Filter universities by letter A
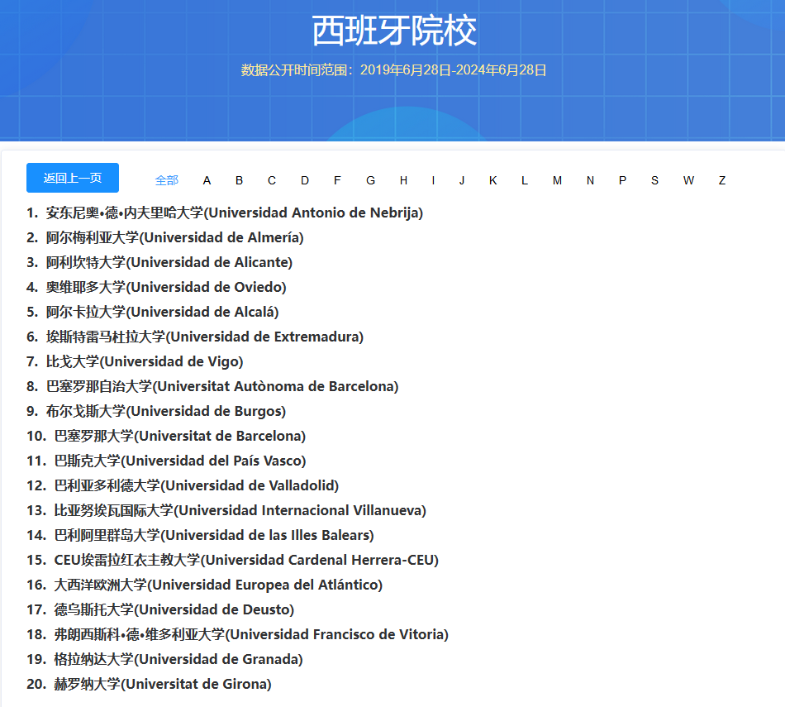The width and height of the screenshot is (785, 707). (x=207, y=180)
